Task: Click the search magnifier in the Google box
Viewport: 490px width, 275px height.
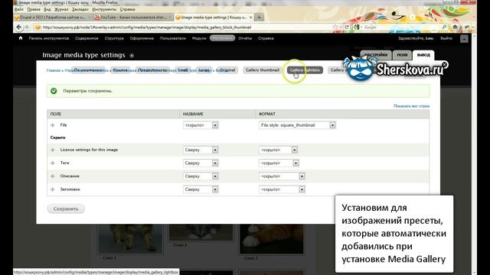Action: (x=444, y=27)
